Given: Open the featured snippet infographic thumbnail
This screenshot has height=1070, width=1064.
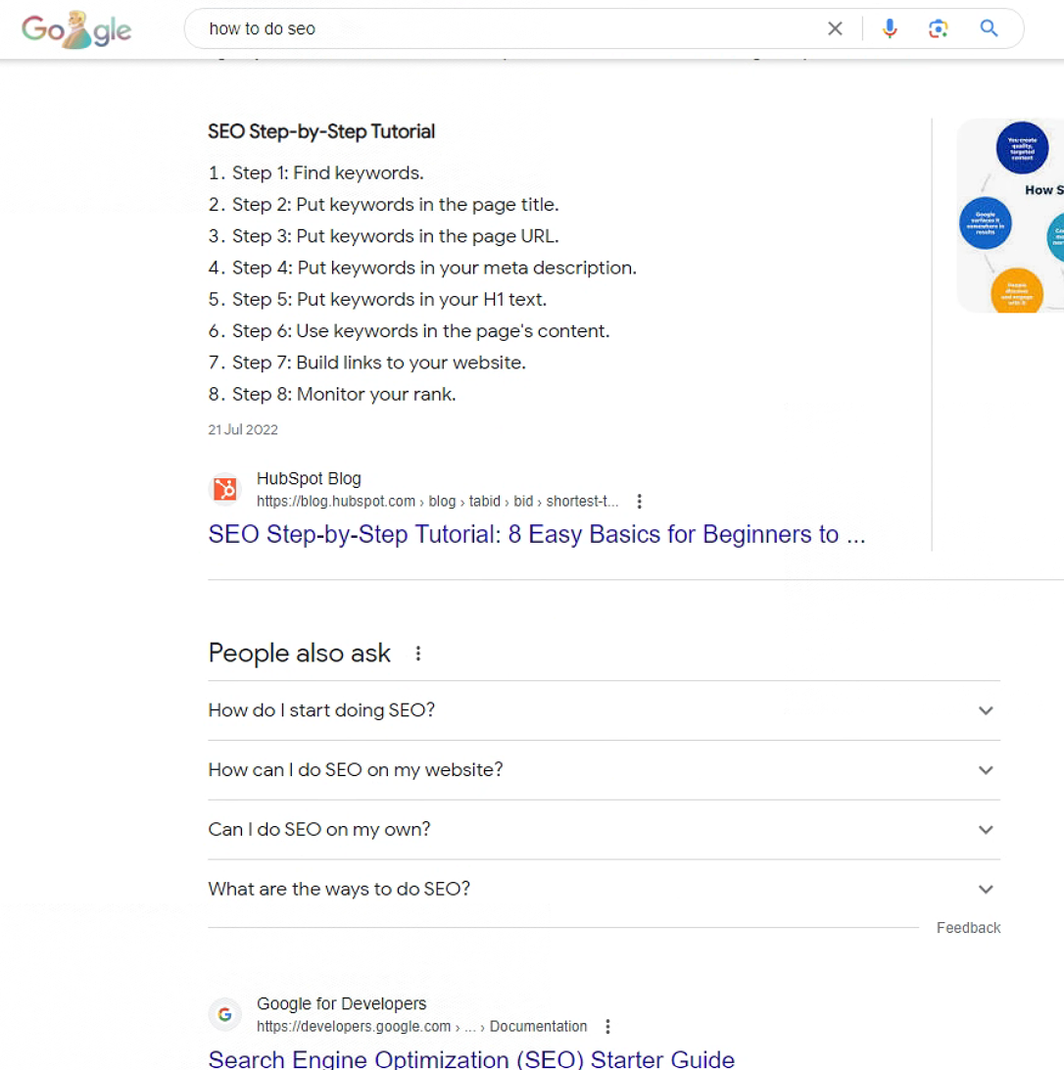Looking at the screenshot, I should click(1011, 216).
